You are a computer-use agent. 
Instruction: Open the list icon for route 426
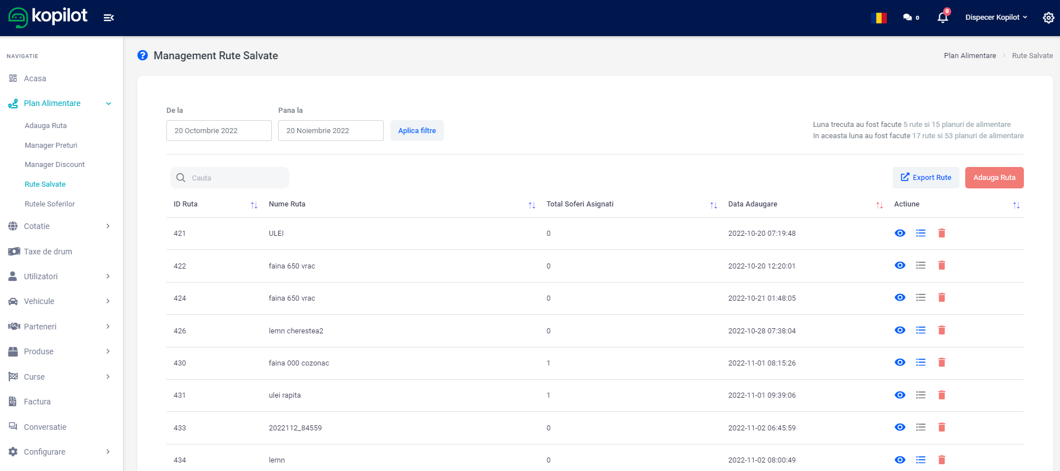[x=921, y=330]
